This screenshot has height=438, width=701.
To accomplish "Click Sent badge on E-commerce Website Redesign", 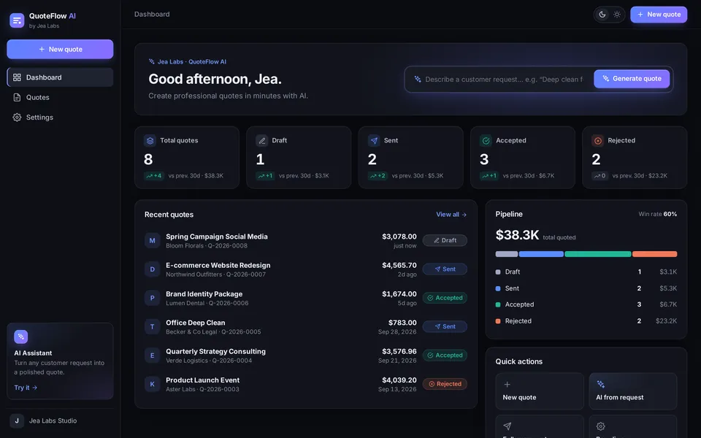I will click(445, 269).
